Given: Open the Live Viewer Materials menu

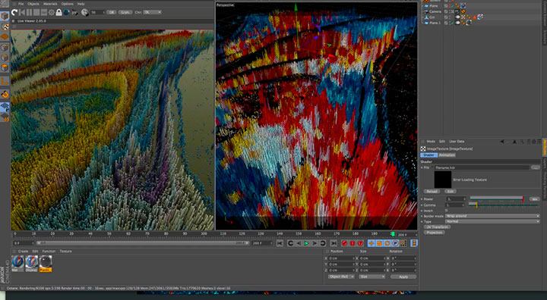Looking at the screenshot, I should (x=50, y=4).
